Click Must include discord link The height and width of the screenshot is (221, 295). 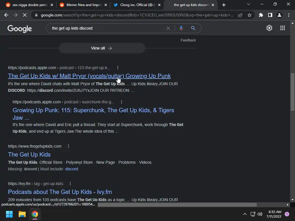tap(71, 169)
